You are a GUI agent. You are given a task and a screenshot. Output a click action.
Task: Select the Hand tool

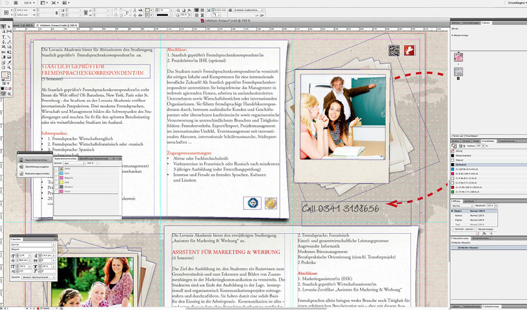coord(3,67)
